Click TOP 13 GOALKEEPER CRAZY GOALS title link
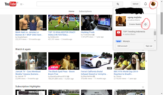 pos(62,33)
